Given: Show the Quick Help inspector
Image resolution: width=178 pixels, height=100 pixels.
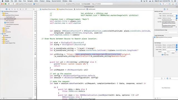Looking at the screenshot, I should click(167, 9).
